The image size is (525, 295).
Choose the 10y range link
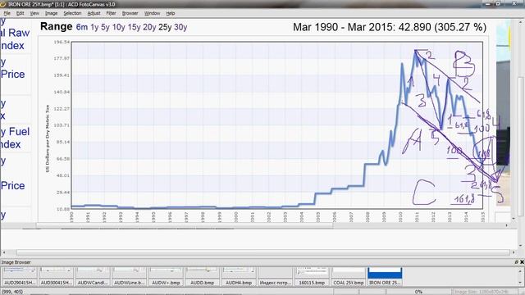[118, 27]
